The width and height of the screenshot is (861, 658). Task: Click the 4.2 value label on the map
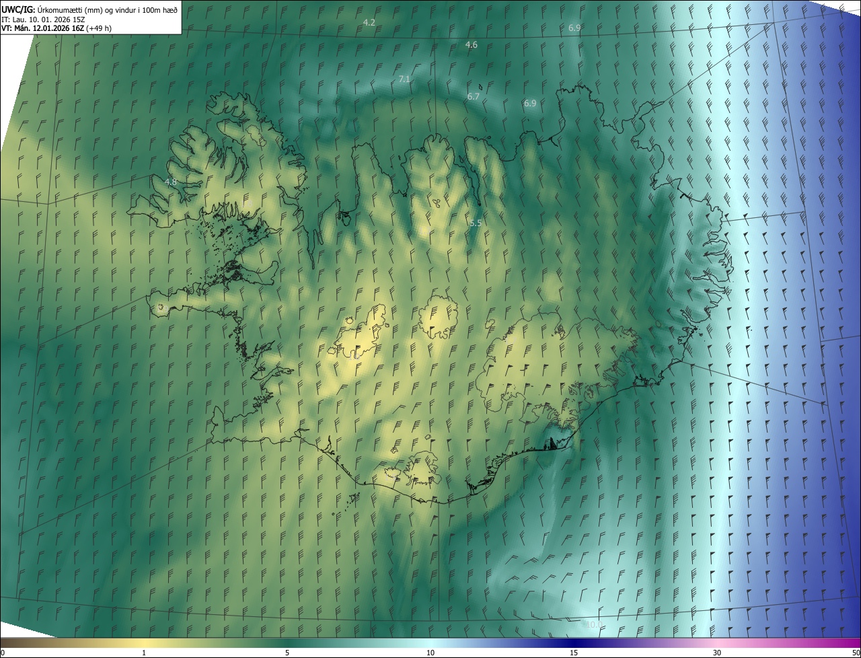[369, 22]
